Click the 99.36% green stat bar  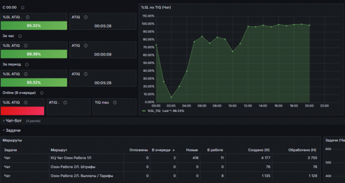[x=34, y=54]
